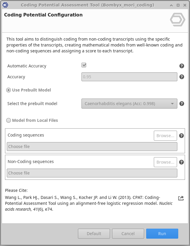This screenshot has height=246, width=190.
Task: Open citation link via share icon
Action: tap(181, 198)
